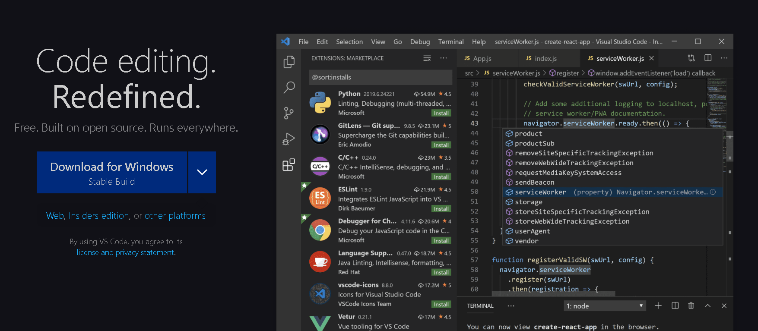758x331 pixels.
Task: Open the Help menu
Action: [479, 42]
